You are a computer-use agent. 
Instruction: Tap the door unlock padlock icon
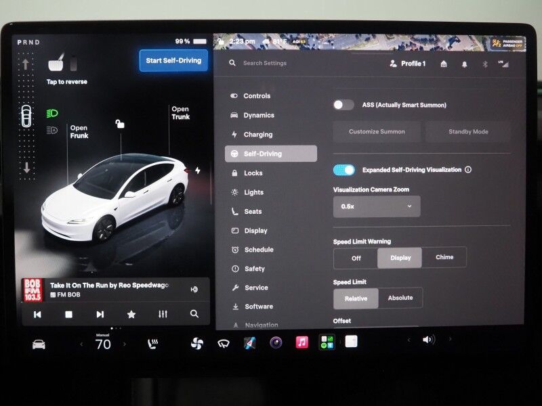point(120,124)
